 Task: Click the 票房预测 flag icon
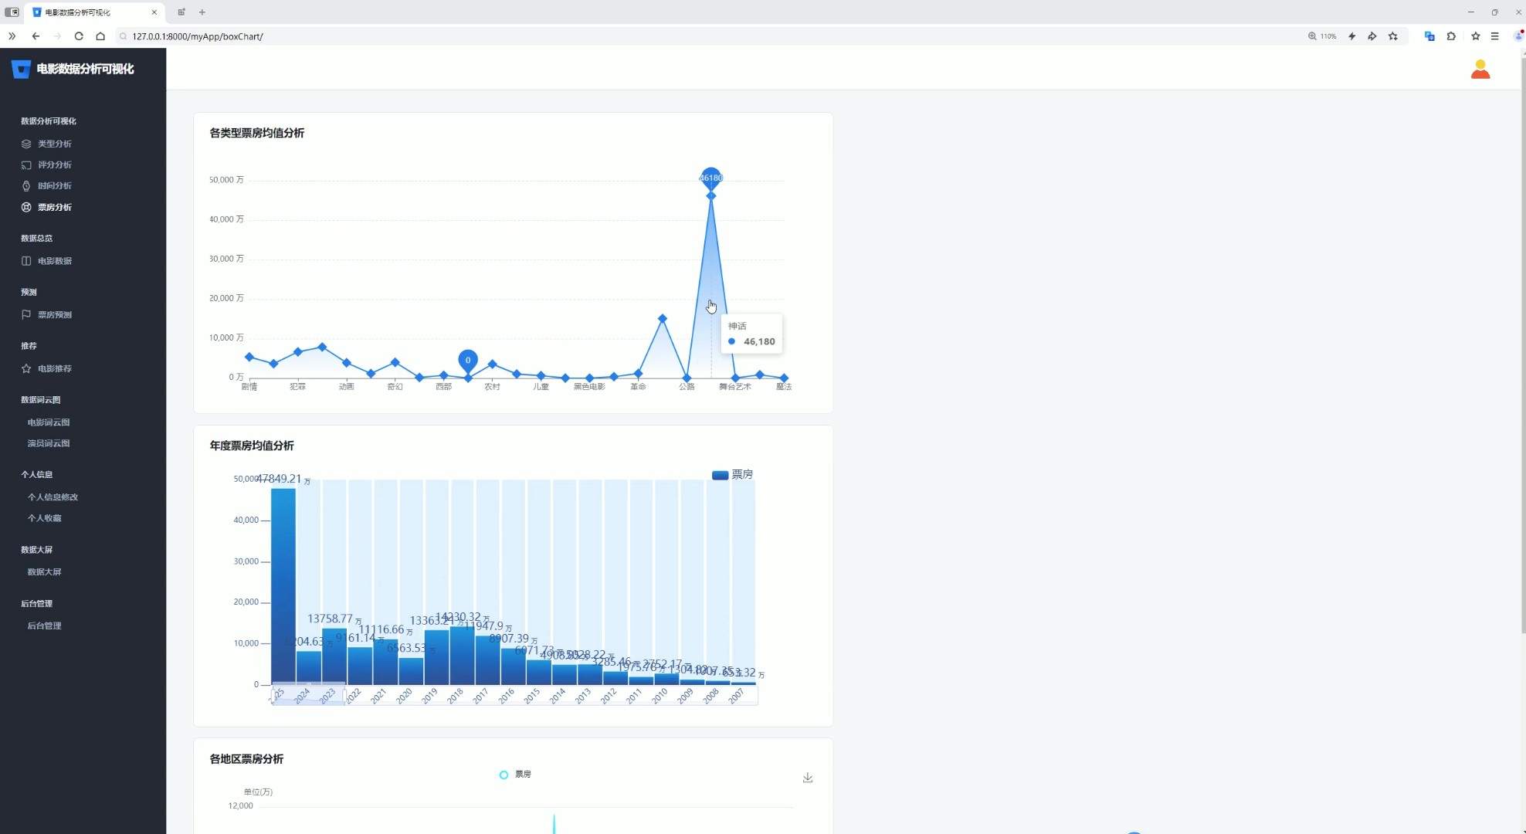26,314
